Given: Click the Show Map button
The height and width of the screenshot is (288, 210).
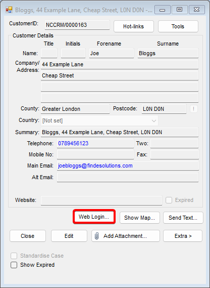Looking at the screenshot, I should coord(140,218).
